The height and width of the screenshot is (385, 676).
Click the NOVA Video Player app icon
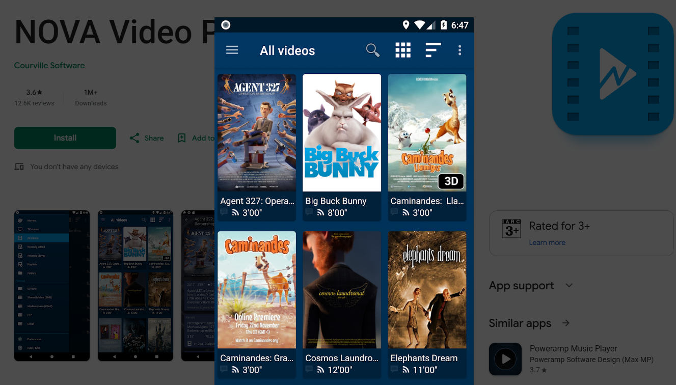tap(613, 74)
